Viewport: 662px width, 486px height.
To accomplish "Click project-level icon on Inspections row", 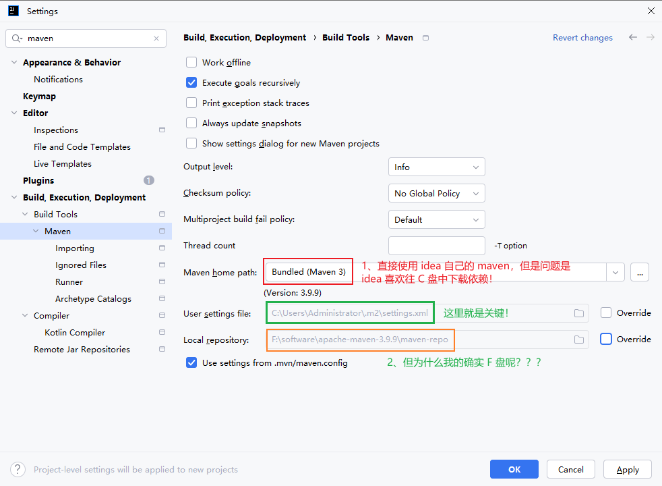I will [162, 130].
